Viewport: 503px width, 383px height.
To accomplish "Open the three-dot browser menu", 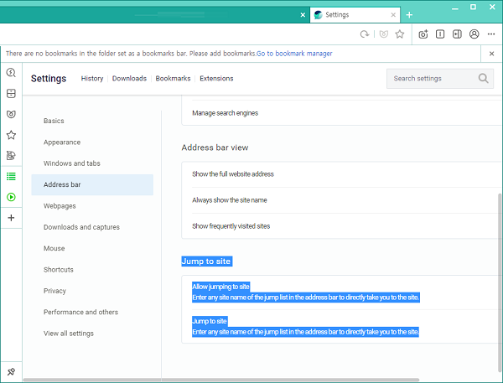I will click(491, 34).
